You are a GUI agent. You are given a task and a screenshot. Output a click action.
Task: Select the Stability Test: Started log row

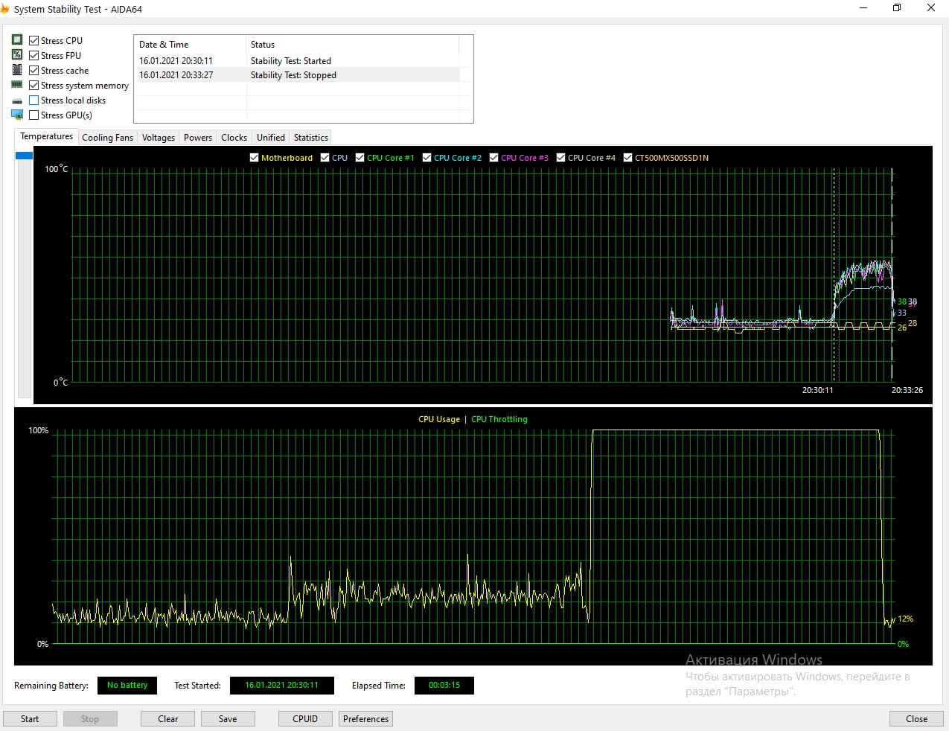pos(298,61)
